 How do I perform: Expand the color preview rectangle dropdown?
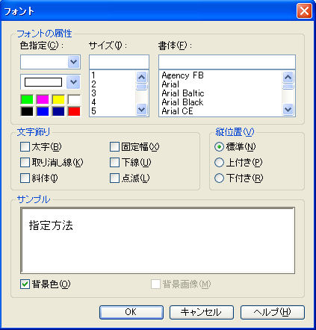point(73,82)
